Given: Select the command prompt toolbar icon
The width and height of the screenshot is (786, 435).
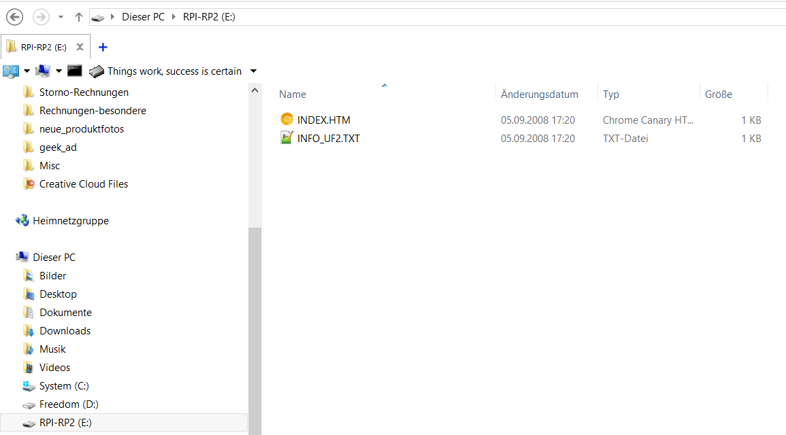Looking at the screenshot, I should (74, 70).
